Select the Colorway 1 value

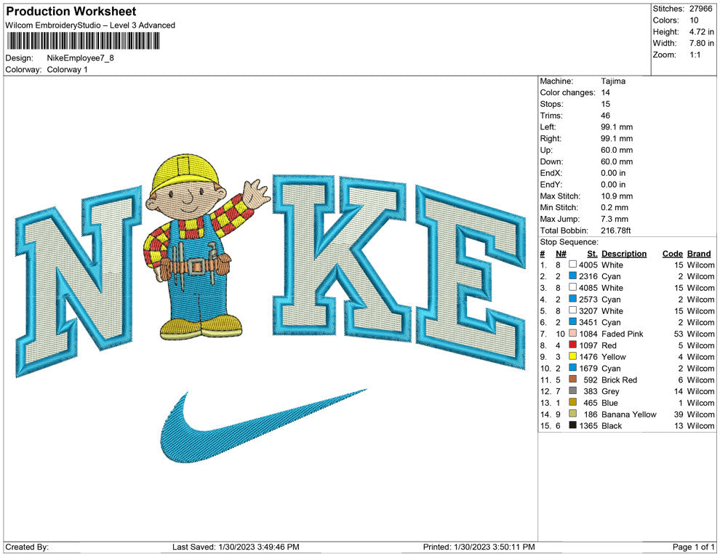coord(67,70)
